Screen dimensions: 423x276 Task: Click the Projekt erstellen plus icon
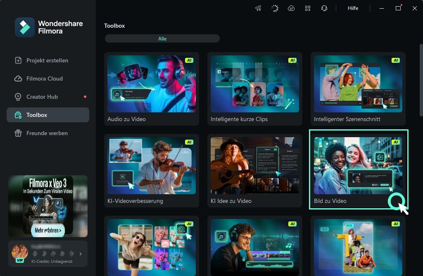[x=18, y=60]
